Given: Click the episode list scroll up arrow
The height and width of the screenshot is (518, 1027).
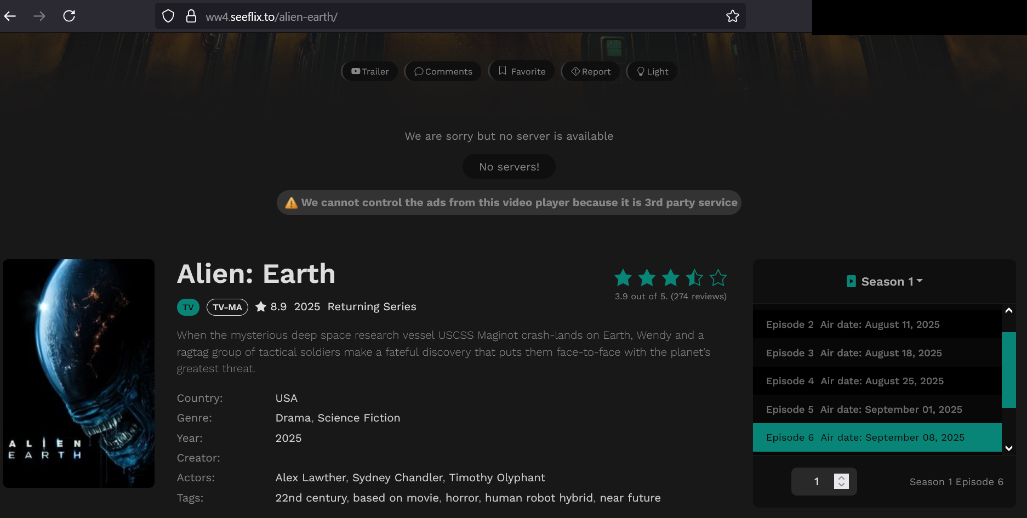Looking at the screenshot, I should (x=1008, y=310).
